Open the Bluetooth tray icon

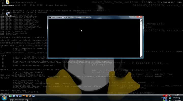(166, 100)
